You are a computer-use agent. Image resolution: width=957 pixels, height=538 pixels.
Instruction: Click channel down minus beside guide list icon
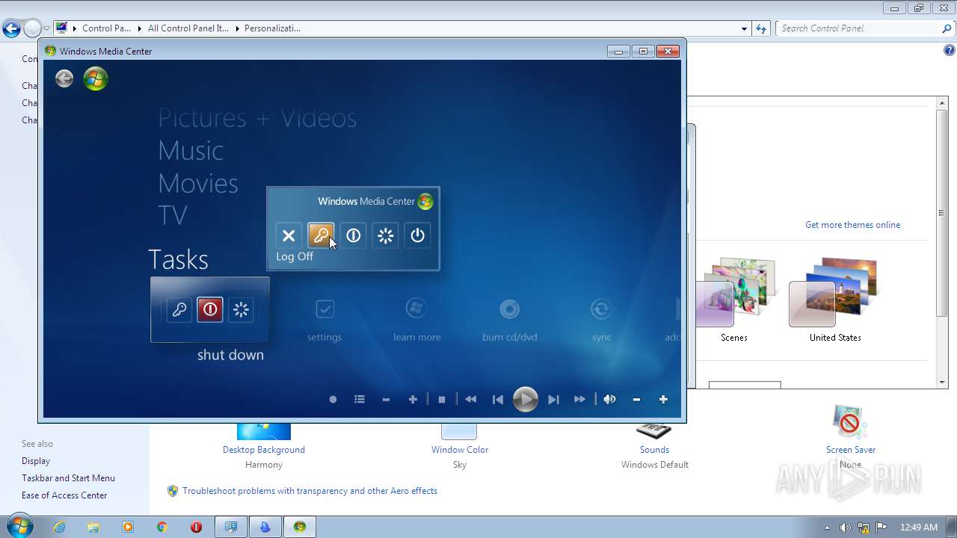pyautogui.click(x=386, y=400)
